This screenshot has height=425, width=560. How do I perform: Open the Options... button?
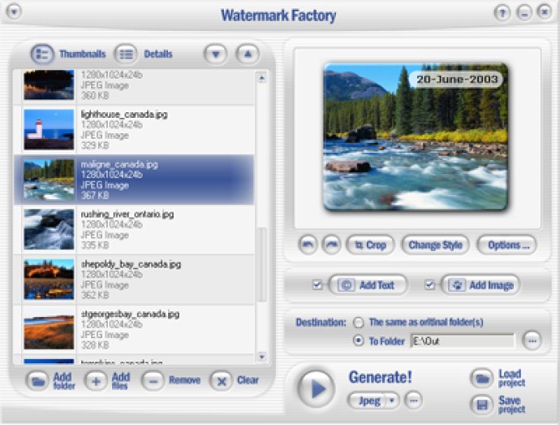[x=507, y=245]
